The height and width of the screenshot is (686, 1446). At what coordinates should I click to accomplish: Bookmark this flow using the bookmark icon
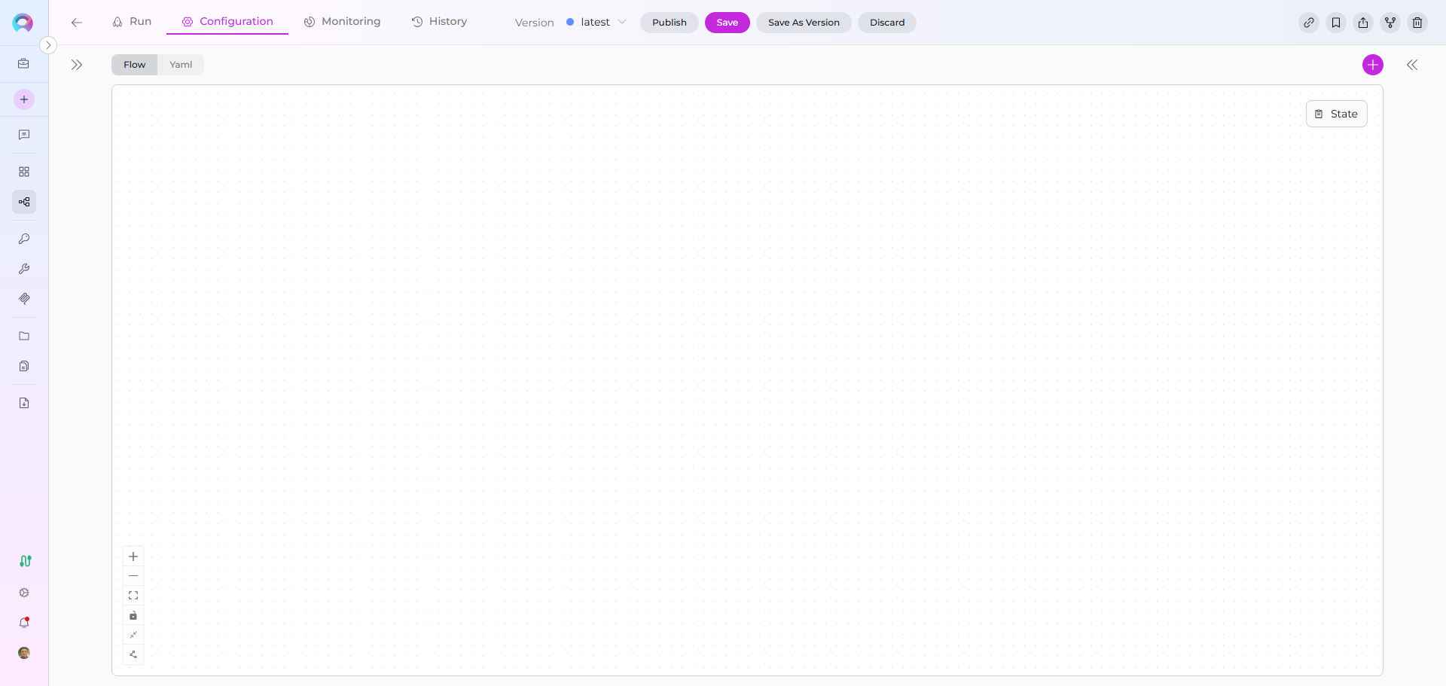click(x=1336, y=23)
